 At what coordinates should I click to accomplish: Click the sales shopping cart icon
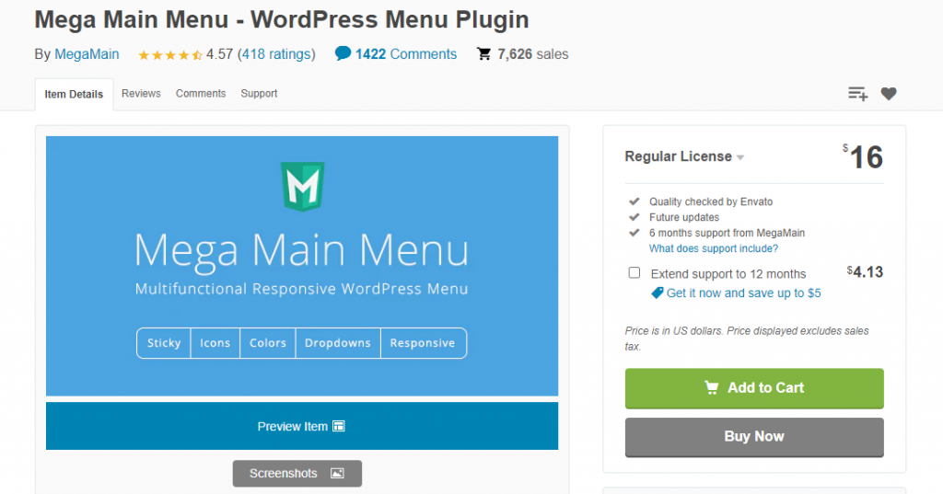[483, 54]
